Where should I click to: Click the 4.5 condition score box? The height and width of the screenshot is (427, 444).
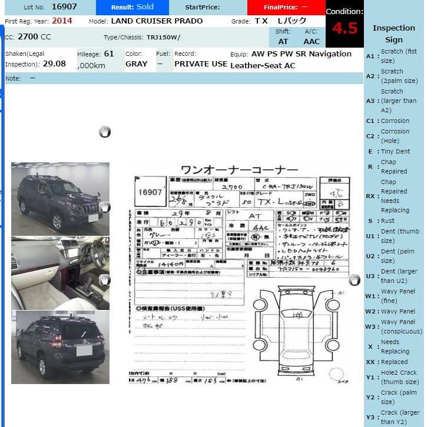[344, 27]
